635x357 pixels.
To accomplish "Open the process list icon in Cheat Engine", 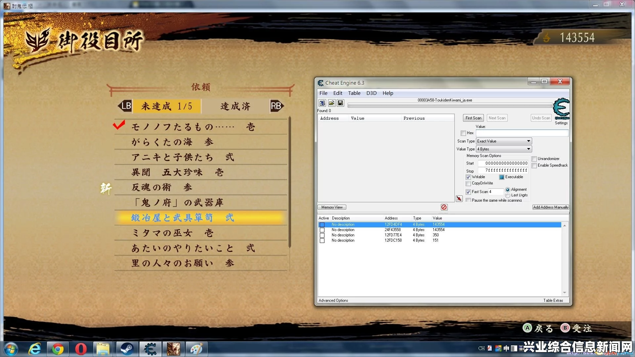I will pos(322,103).
